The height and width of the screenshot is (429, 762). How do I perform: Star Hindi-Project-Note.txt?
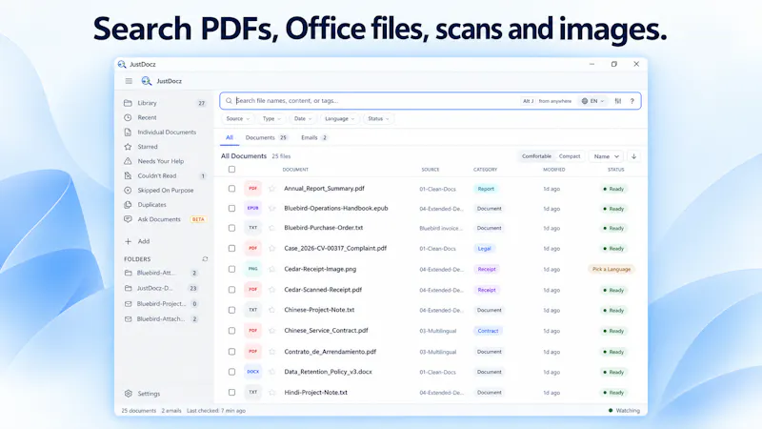tap(271, 392)
